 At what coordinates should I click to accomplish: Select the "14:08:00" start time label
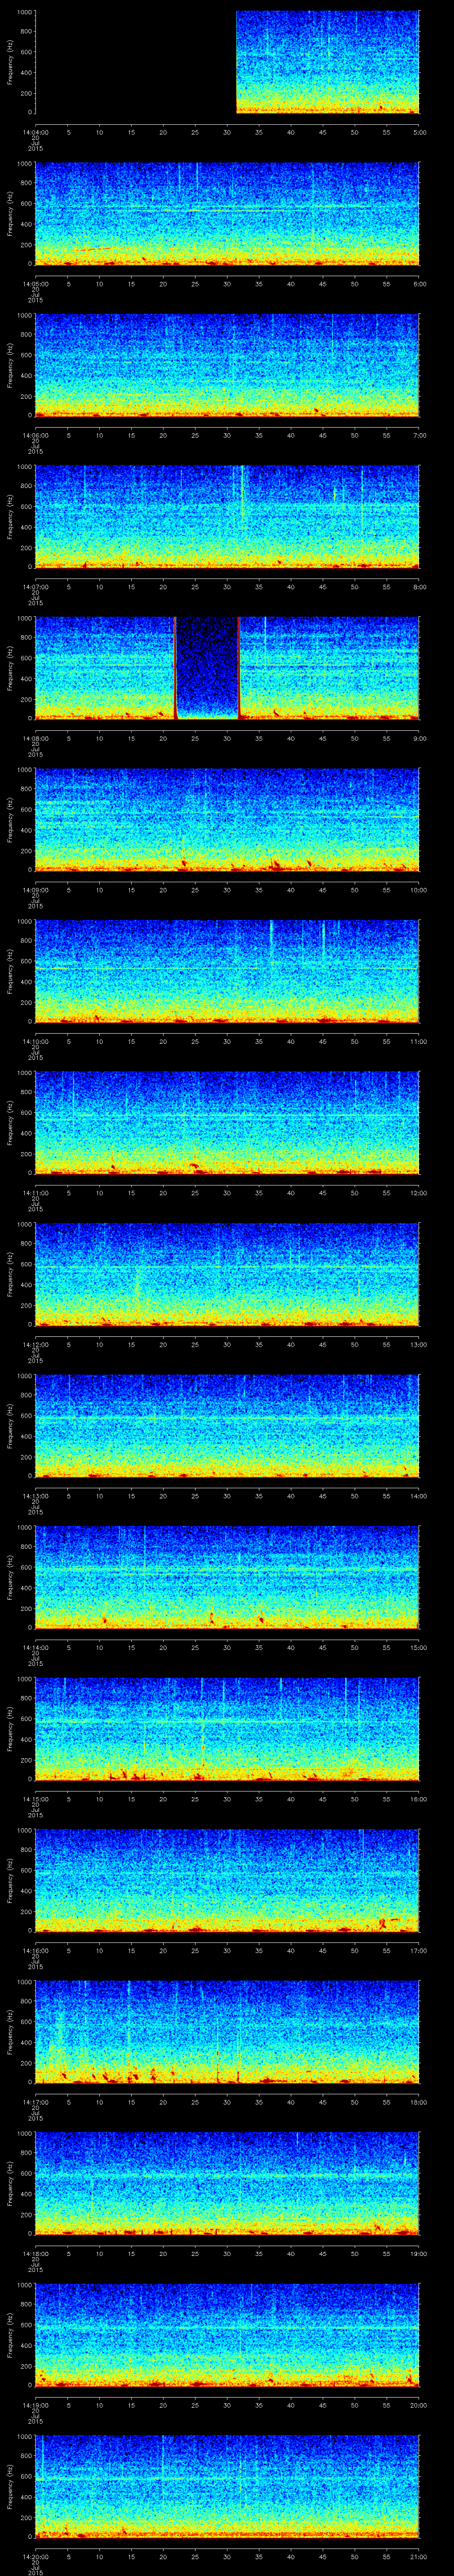35,738
